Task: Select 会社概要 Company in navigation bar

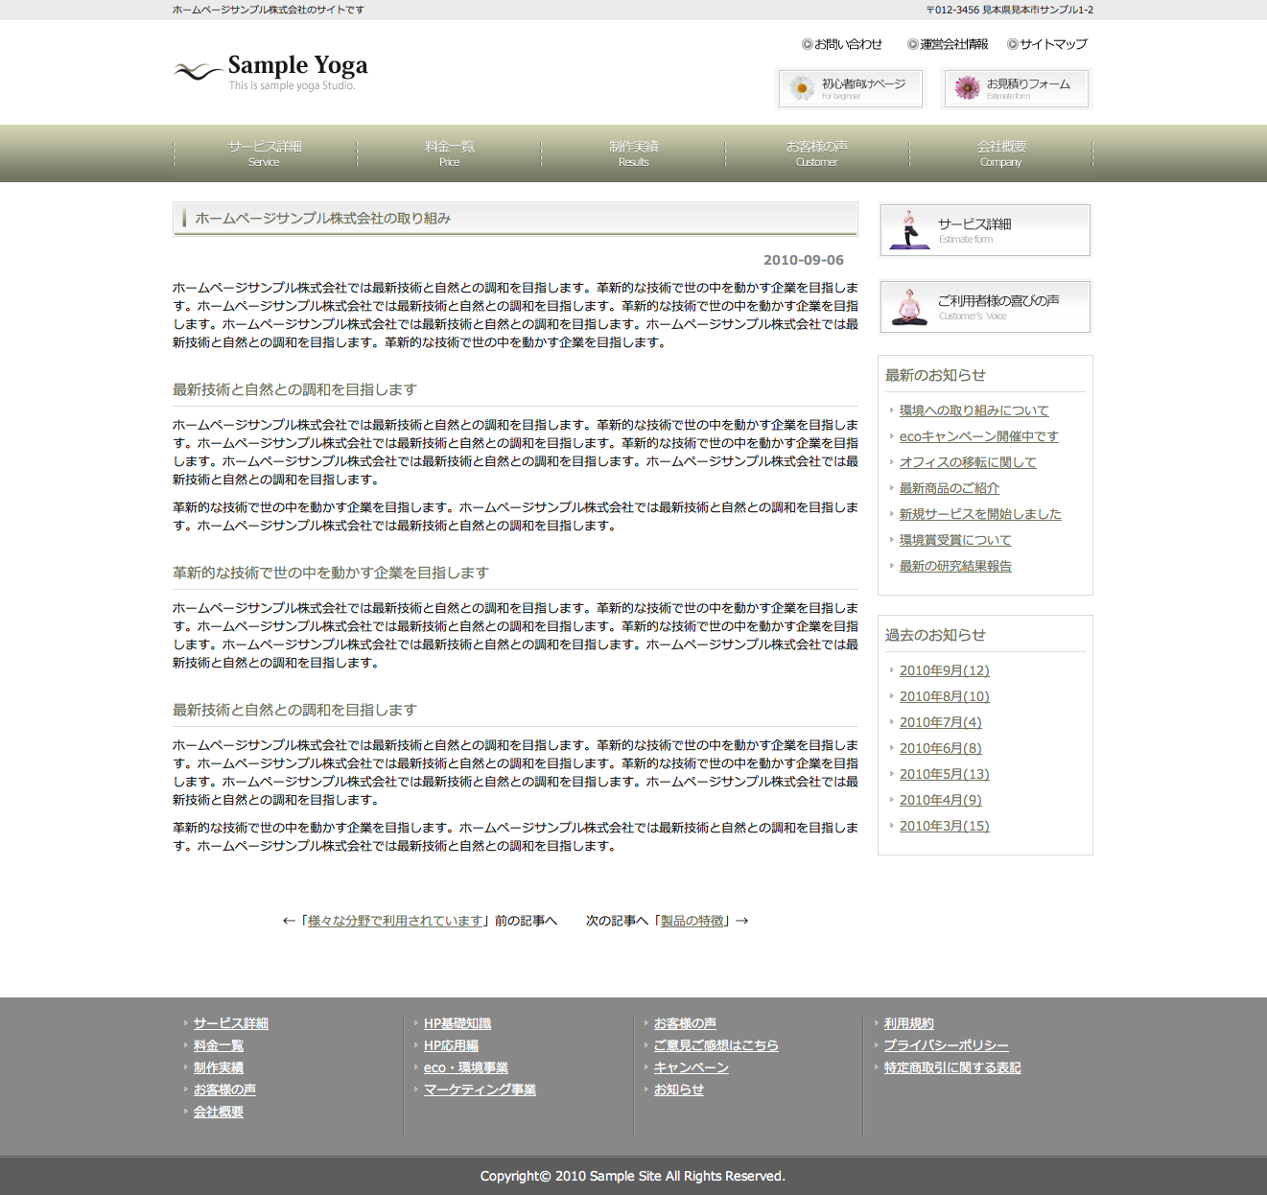Action: 1001,152
